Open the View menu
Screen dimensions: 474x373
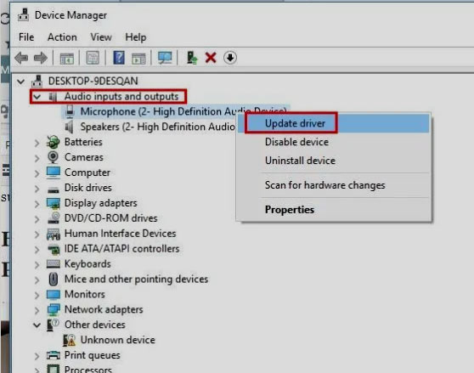point(101,37)
